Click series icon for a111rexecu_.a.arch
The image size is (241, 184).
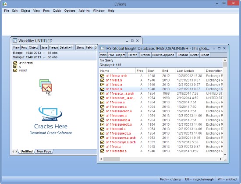[102, 94]
